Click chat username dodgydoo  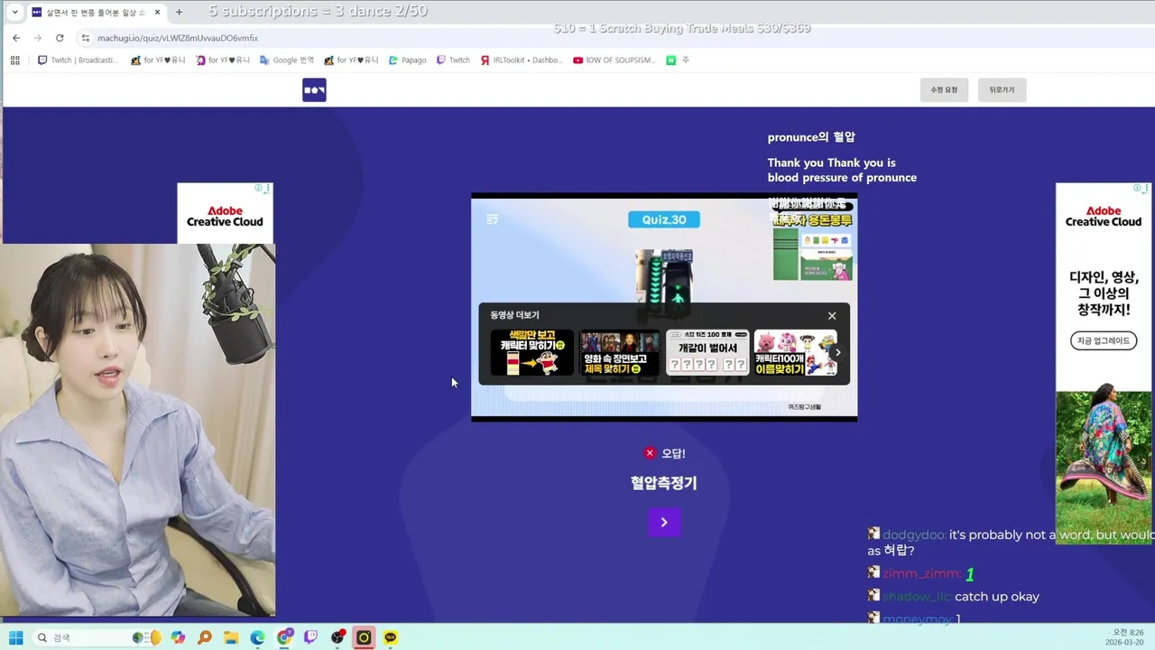(914, 534)
